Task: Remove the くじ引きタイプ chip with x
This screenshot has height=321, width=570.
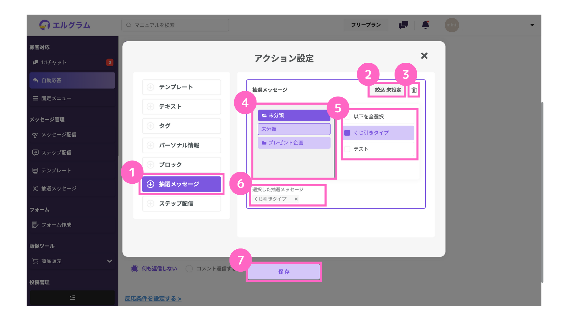Action: (296, 199)
